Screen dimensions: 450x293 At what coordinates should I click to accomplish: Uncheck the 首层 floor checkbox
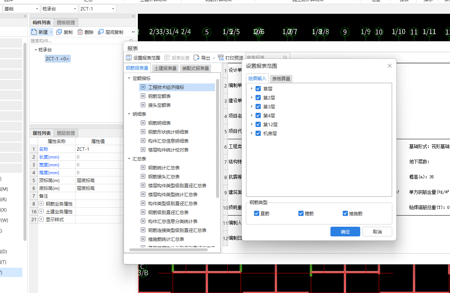(x=258, y=89)
